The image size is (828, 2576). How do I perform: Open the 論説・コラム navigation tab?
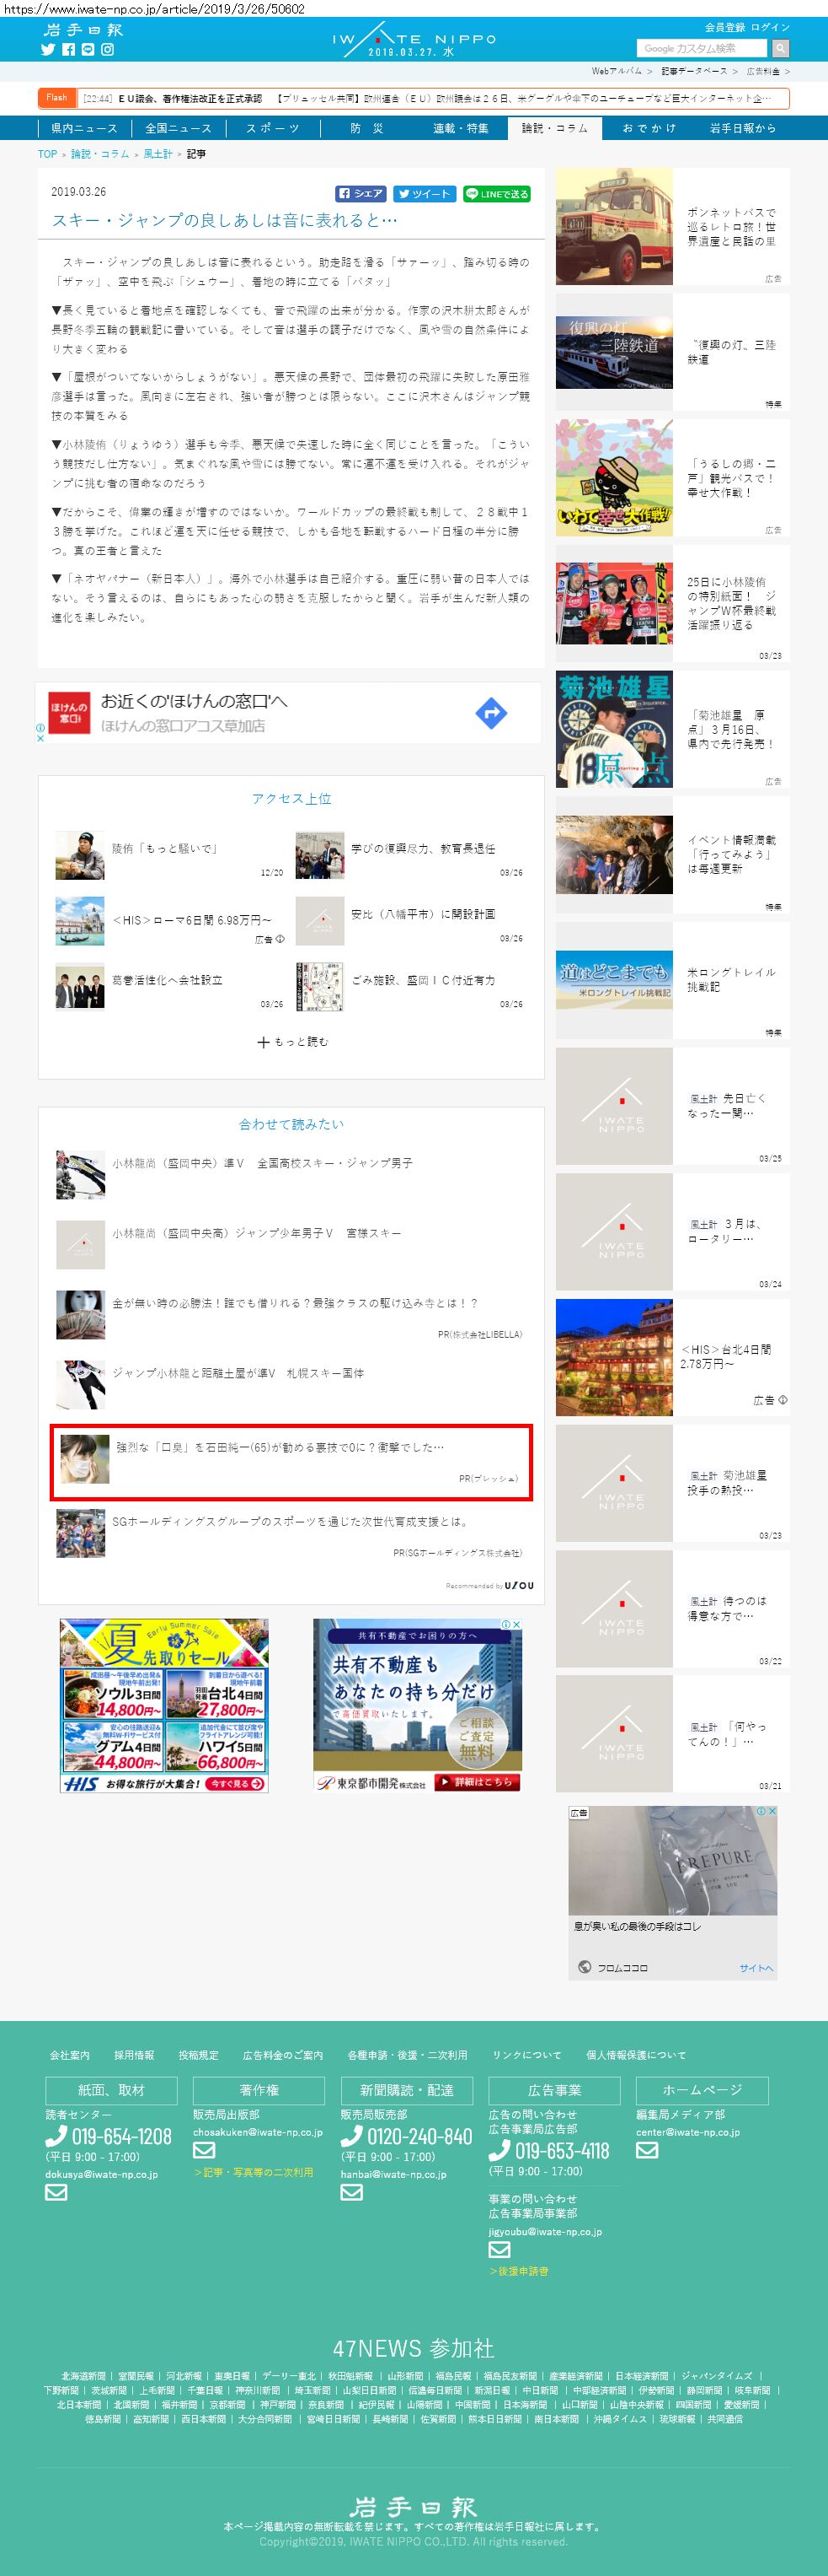pos(554,128)
